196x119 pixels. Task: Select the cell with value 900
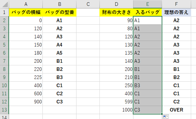tap(26, 102)
